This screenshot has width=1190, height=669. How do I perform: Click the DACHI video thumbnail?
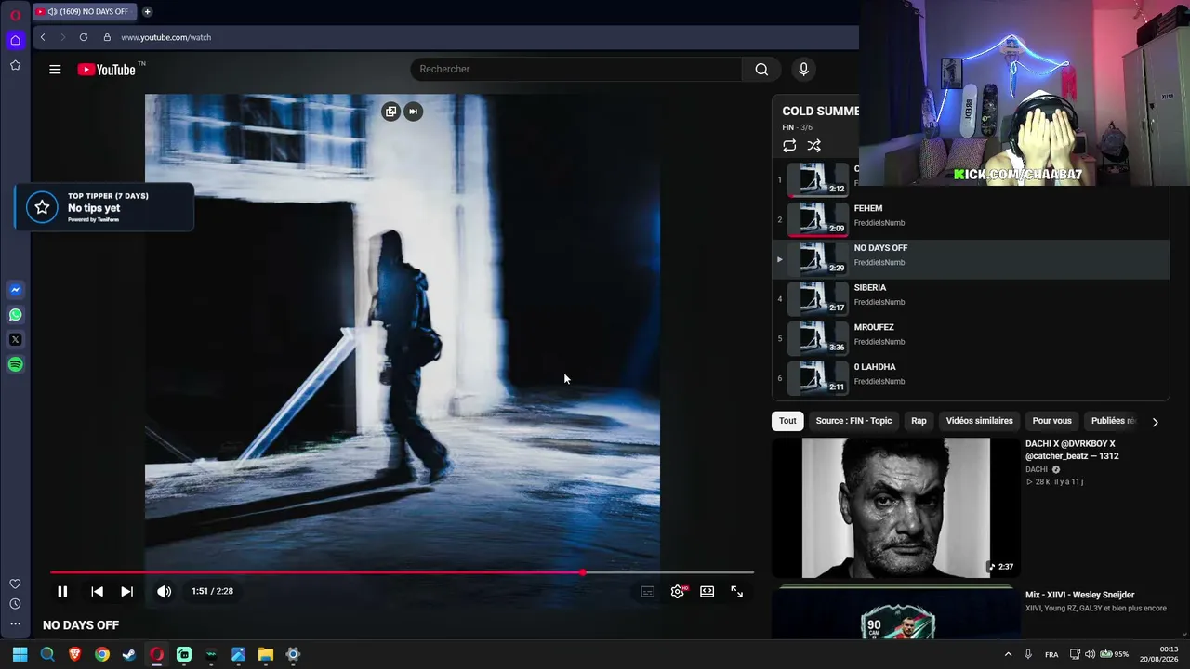click(896, 508)
